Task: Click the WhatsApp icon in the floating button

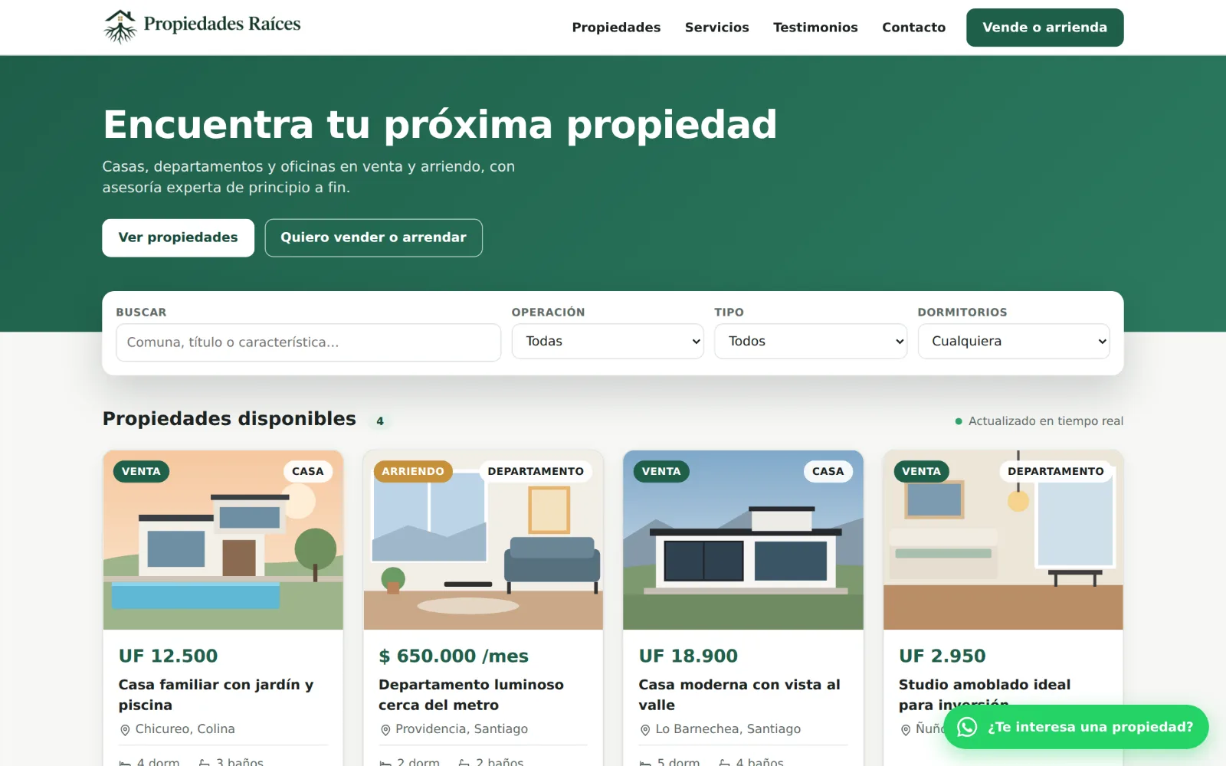Action: [967, 727]
